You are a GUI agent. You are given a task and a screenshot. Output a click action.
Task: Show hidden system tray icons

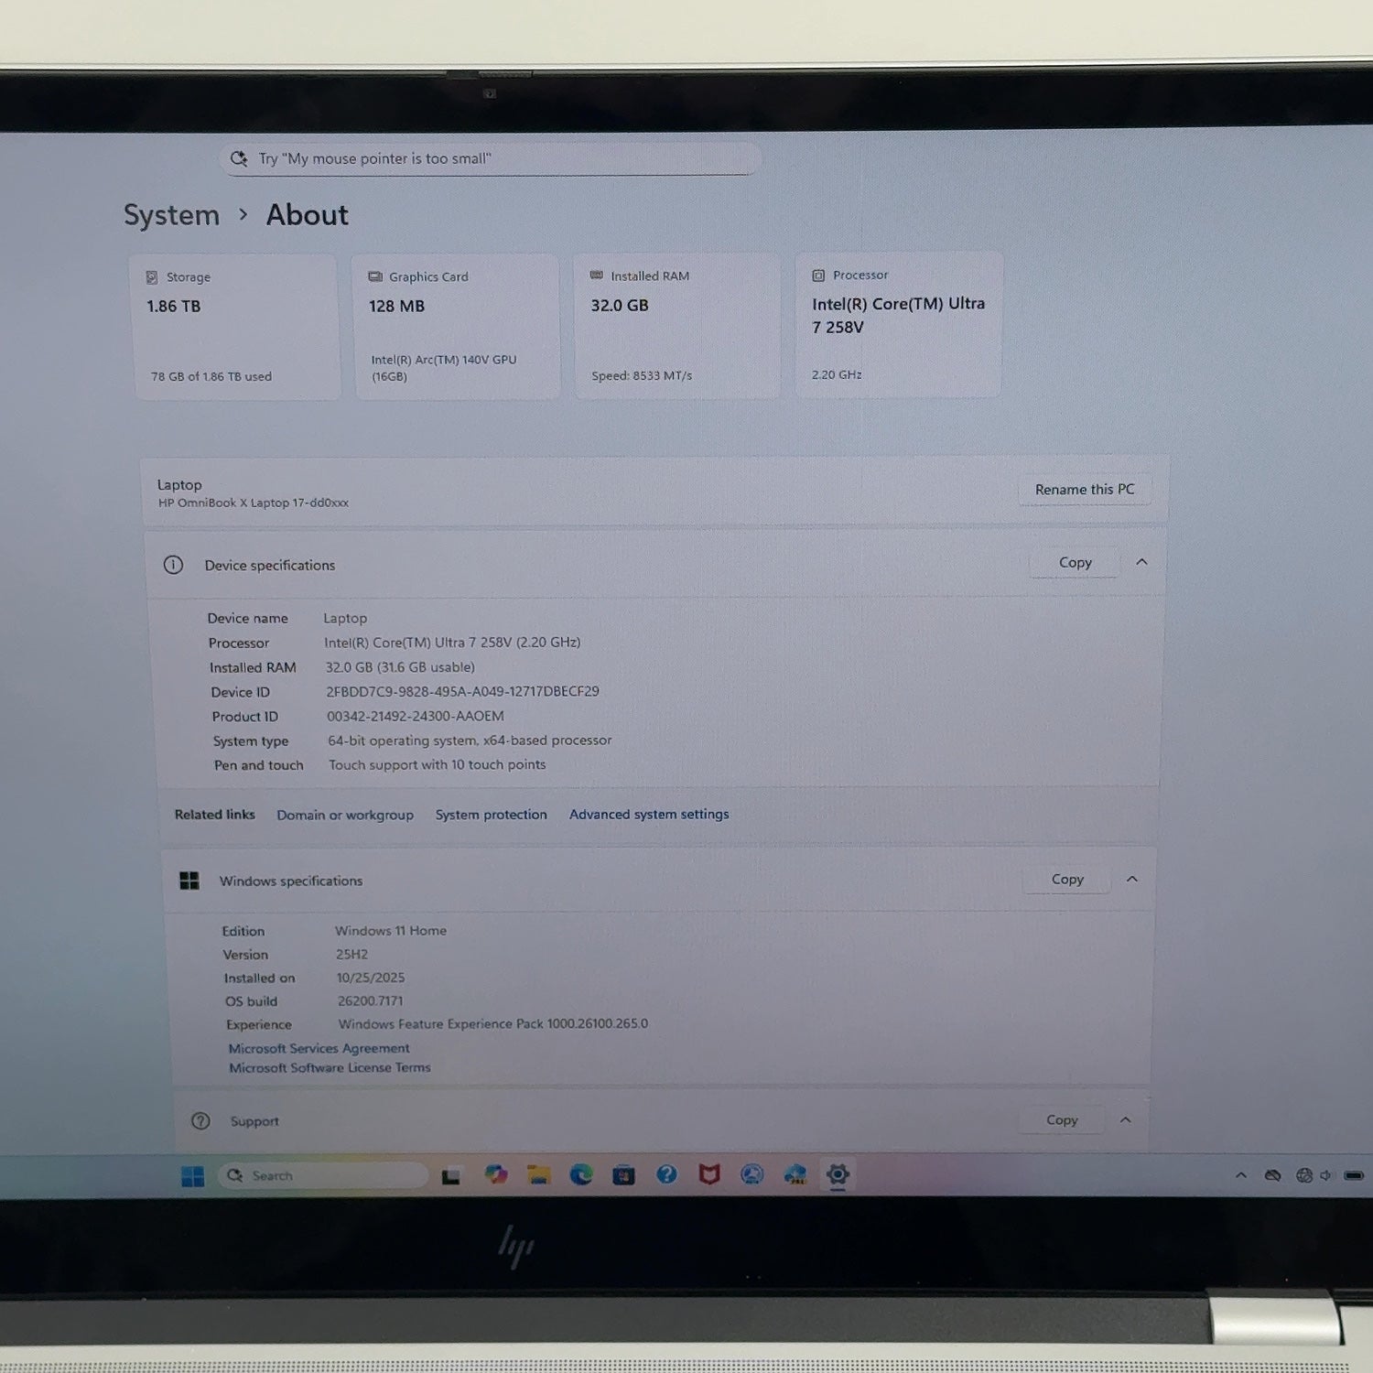pyautogui.click(x=1241, y=1175)
